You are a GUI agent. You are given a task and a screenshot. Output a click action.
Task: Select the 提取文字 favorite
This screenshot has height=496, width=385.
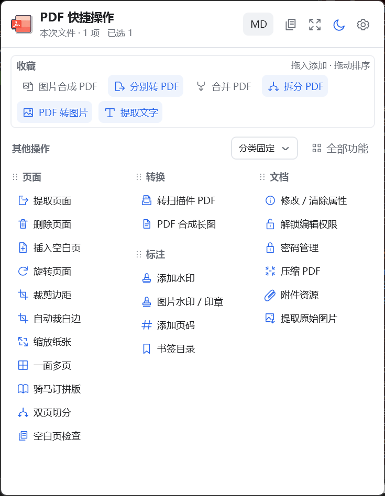tap(130, 112)
